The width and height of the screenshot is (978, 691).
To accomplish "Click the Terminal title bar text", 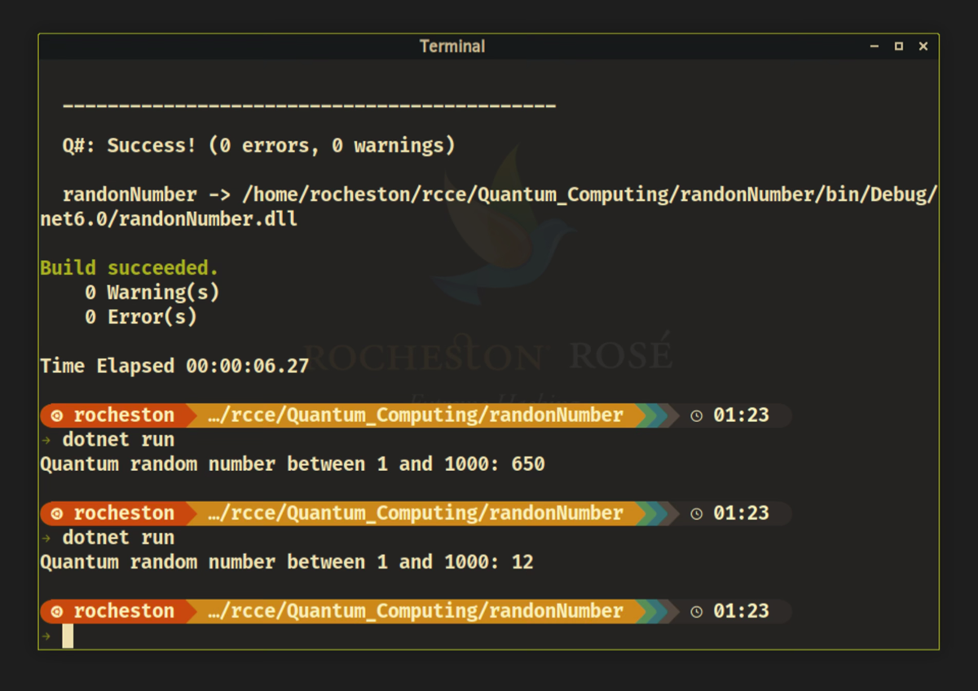I will (x=452, y=46).
